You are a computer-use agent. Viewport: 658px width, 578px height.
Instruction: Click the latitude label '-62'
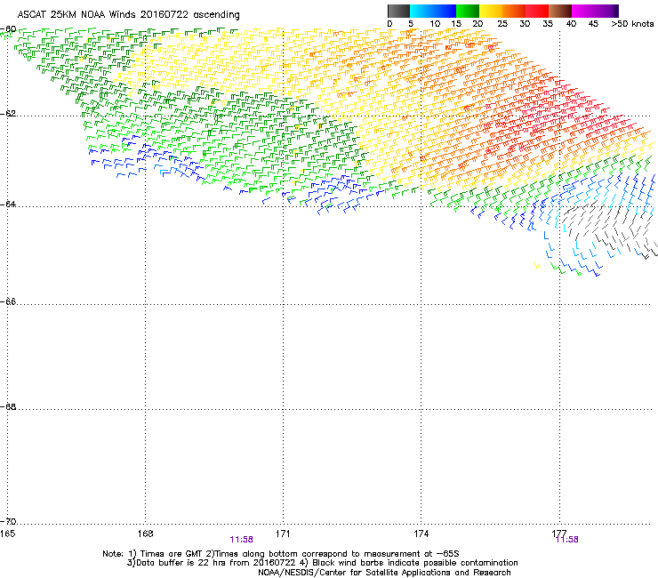(8, 114)
